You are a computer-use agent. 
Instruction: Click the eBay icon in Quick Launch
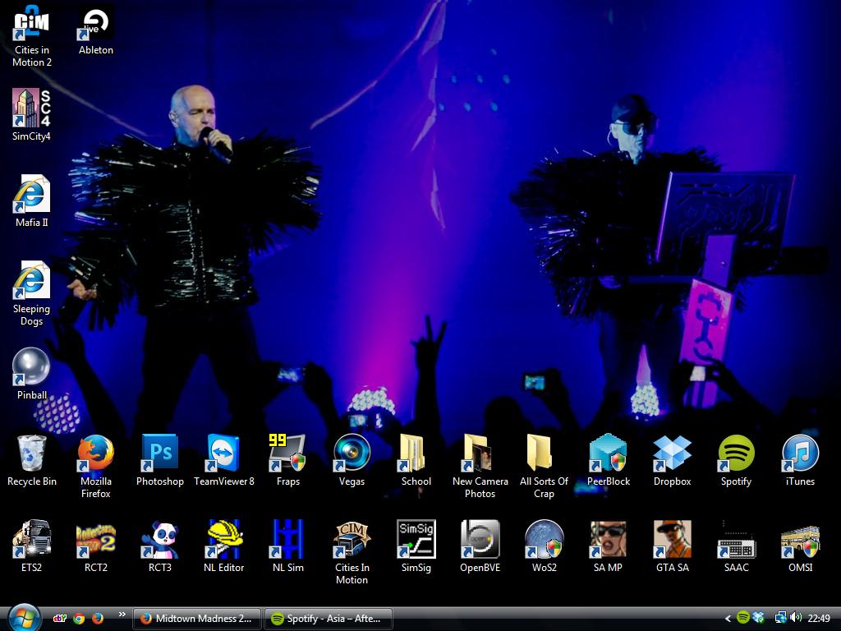tap(59, 619)
